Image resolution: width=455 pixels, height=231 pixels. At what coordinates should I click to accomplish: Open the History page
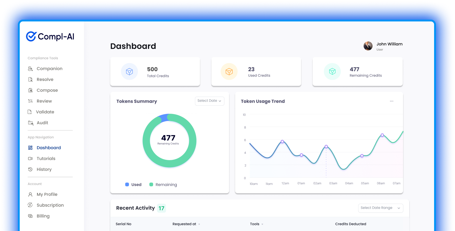[44, 169]
